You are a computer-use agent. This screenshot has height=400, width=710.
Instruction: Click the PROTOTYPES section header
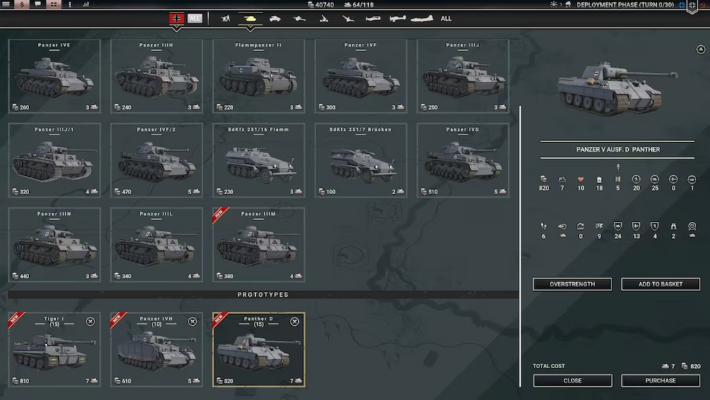(x=263, y=295)
